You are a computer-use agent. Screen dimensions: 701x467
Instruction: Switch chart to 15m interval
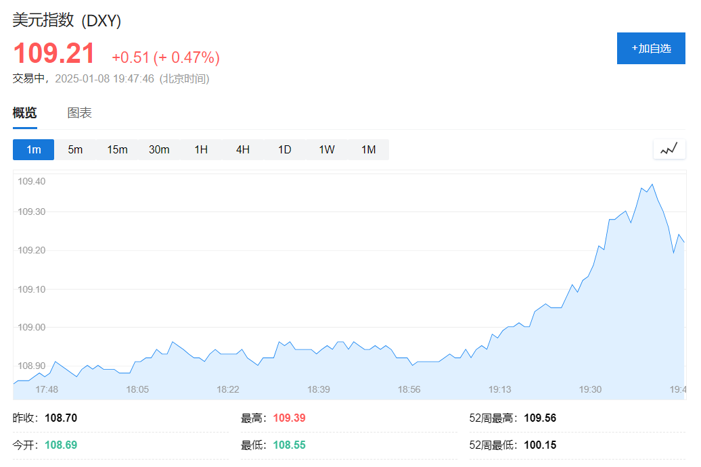117,149
